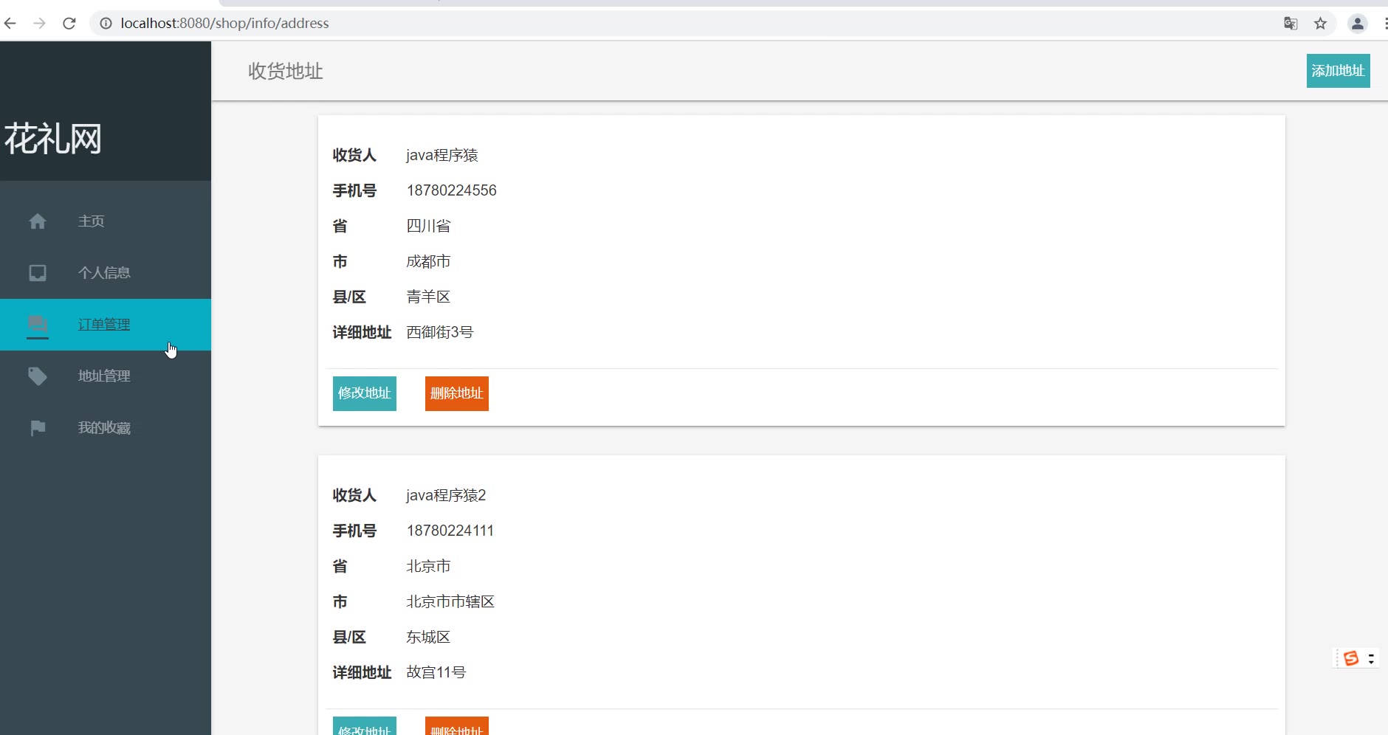The image size is (1388, 735).
Task: Click the city value 成都市
Action: (428, 261)
